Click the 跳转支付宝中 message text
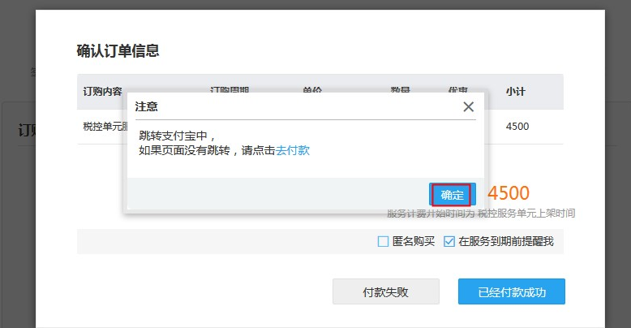The width and height of the screenshot is (631, 328). [x=177, y=136]
